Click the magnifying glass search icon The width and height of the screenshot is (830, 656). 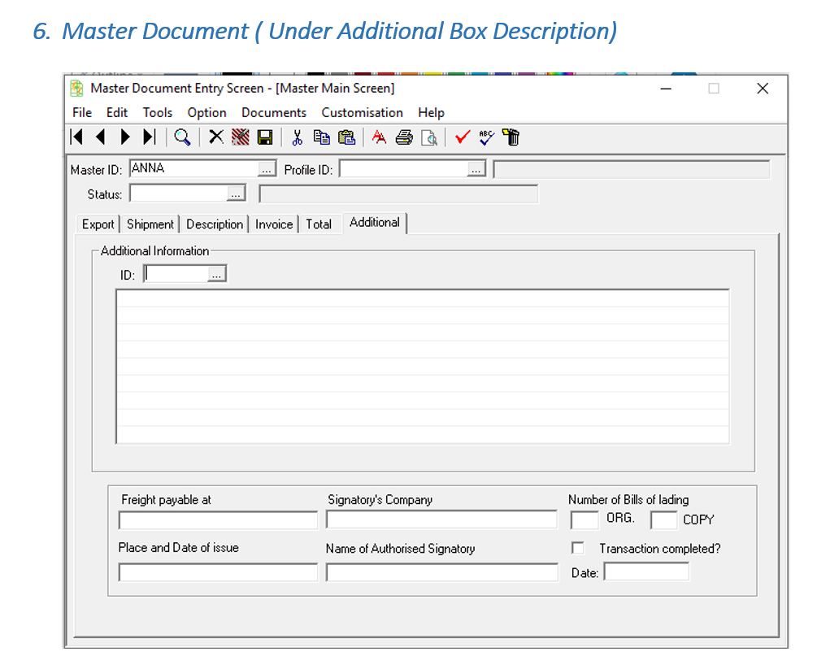(x=183, y=137)
